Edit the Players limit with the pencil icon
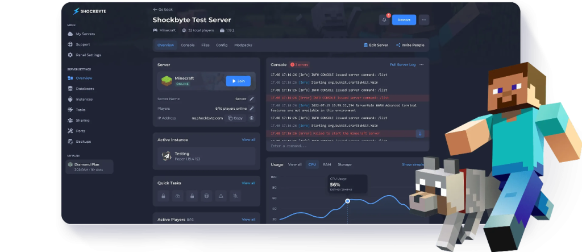Viewport: 582px width, 252px height. coord(252,109)
